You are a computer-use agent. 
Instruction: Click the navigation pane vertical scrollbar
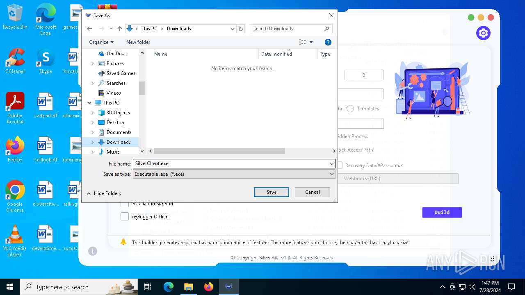pos(142,88)
